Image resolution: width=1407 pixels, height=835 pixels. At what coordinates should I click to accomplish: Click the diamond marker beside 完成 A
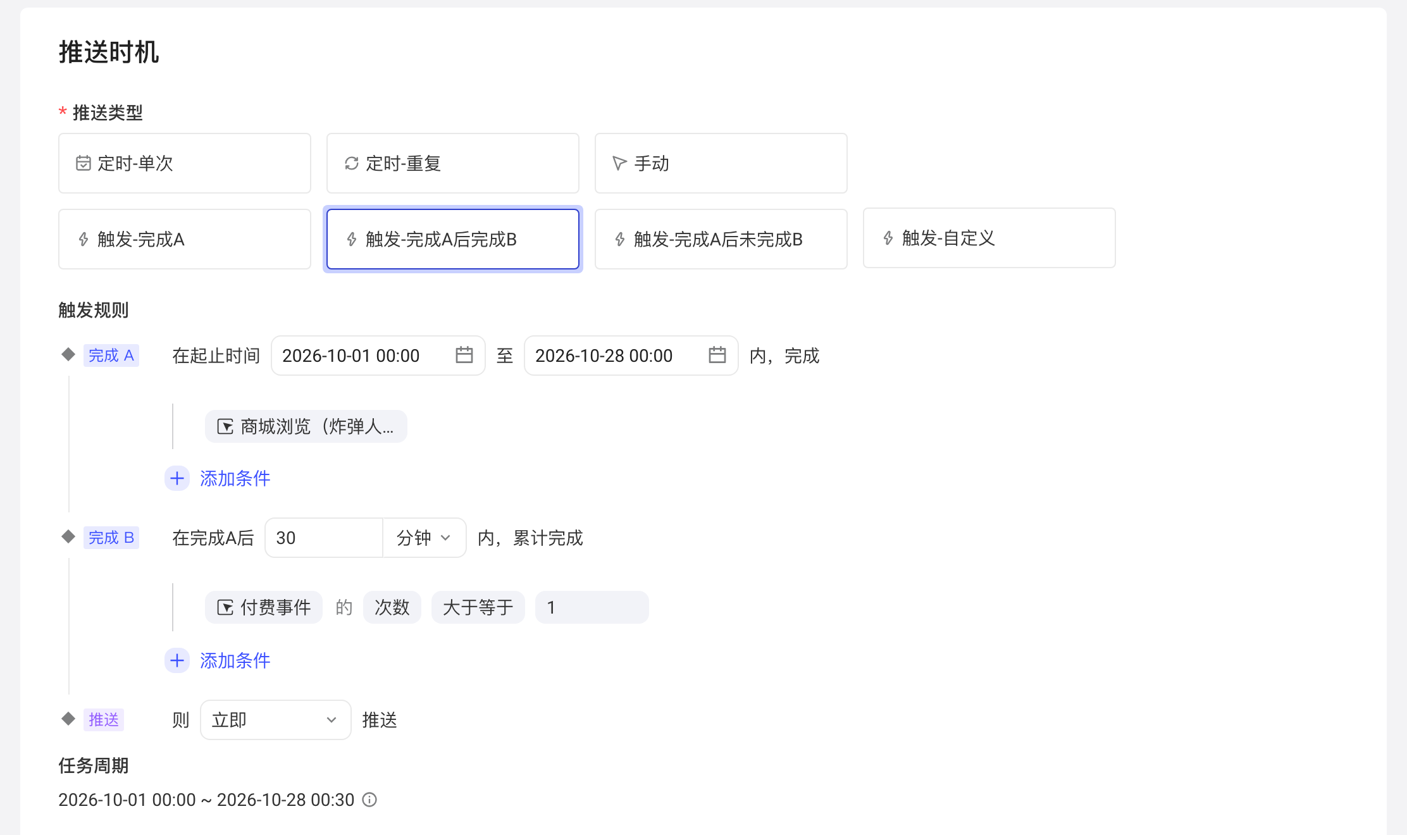click(x=68, y=354)
